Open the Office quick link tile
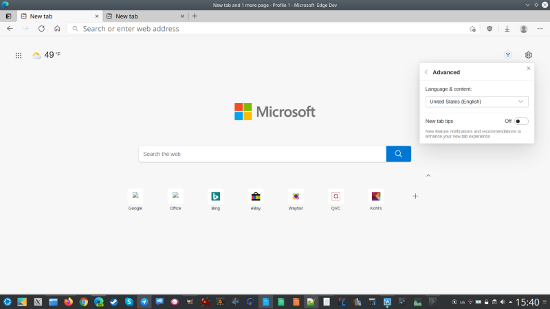Image resolution: width=550 pixels, height=309 pixels. (175, 200)
